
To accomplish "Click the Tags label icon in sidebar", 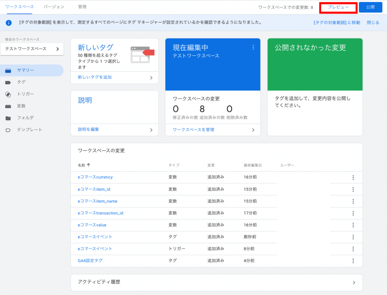I will [x=8, y=83].
